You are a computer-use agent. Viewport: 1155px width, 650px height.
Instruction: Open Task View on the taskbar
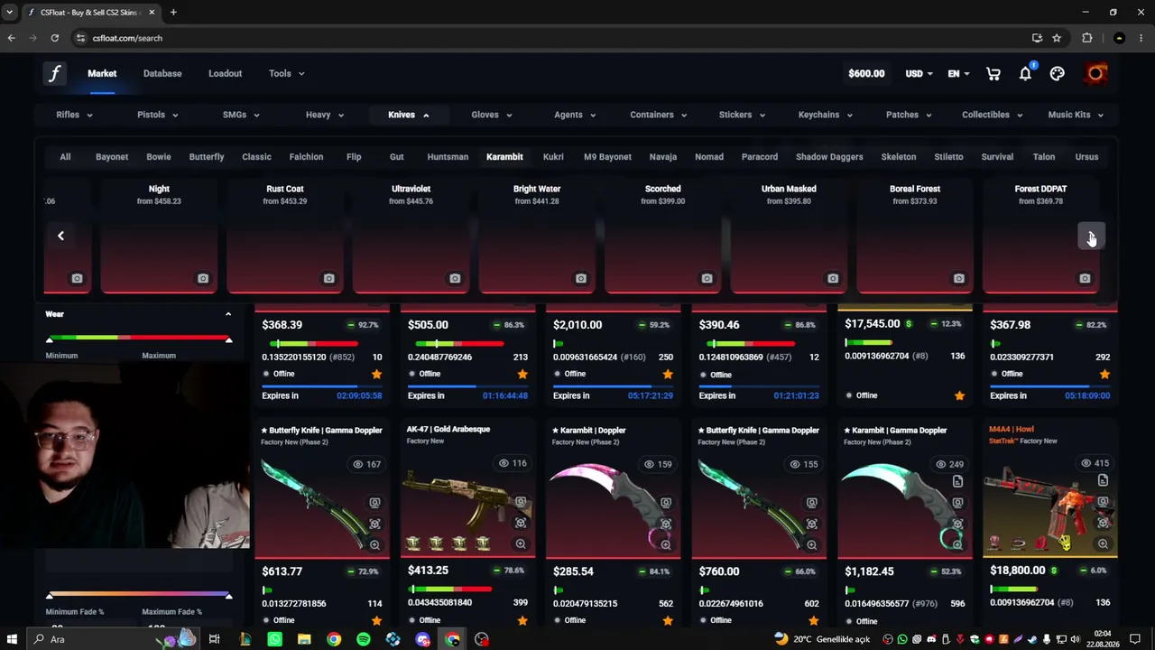pos(215,639)
